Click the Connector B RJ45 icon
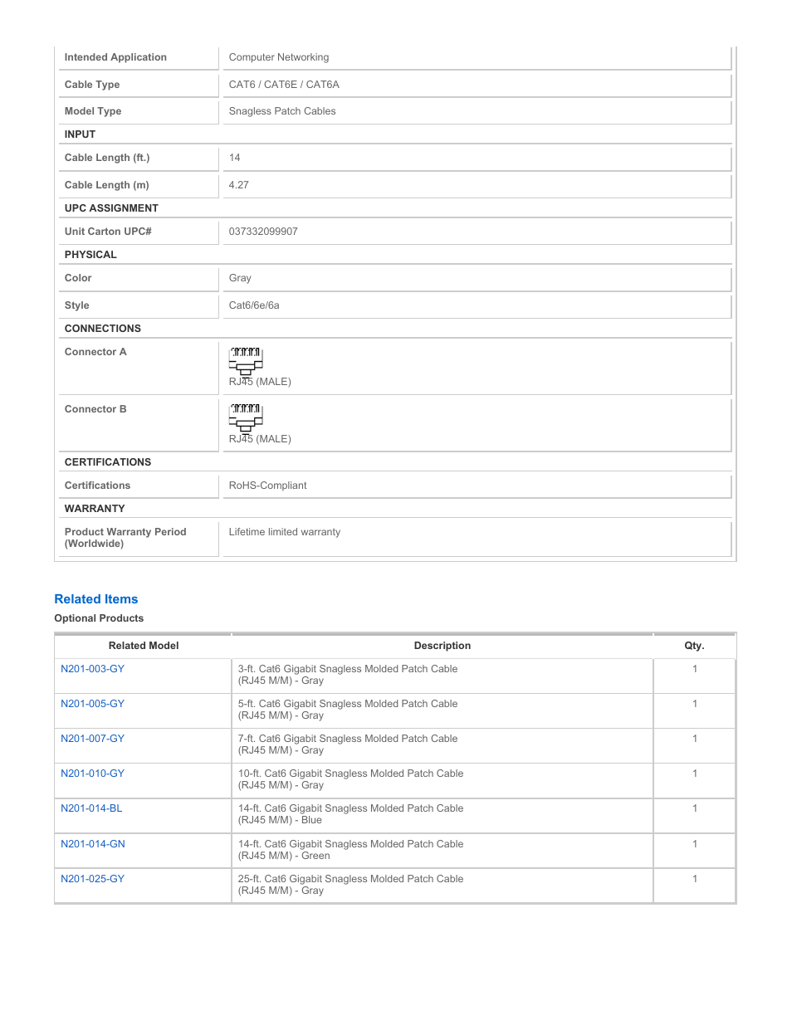792x1025 pixels. [246, 418]
